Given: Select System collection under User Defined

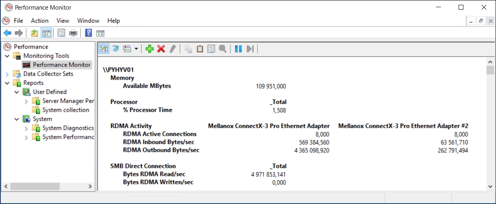Looking at the screenshot, I should click(66, 110).
